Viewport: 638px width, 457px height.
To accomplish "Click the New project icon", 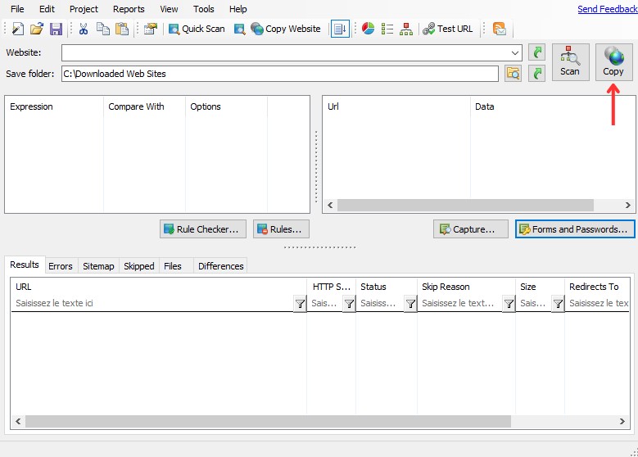I will tap(17, 29).
